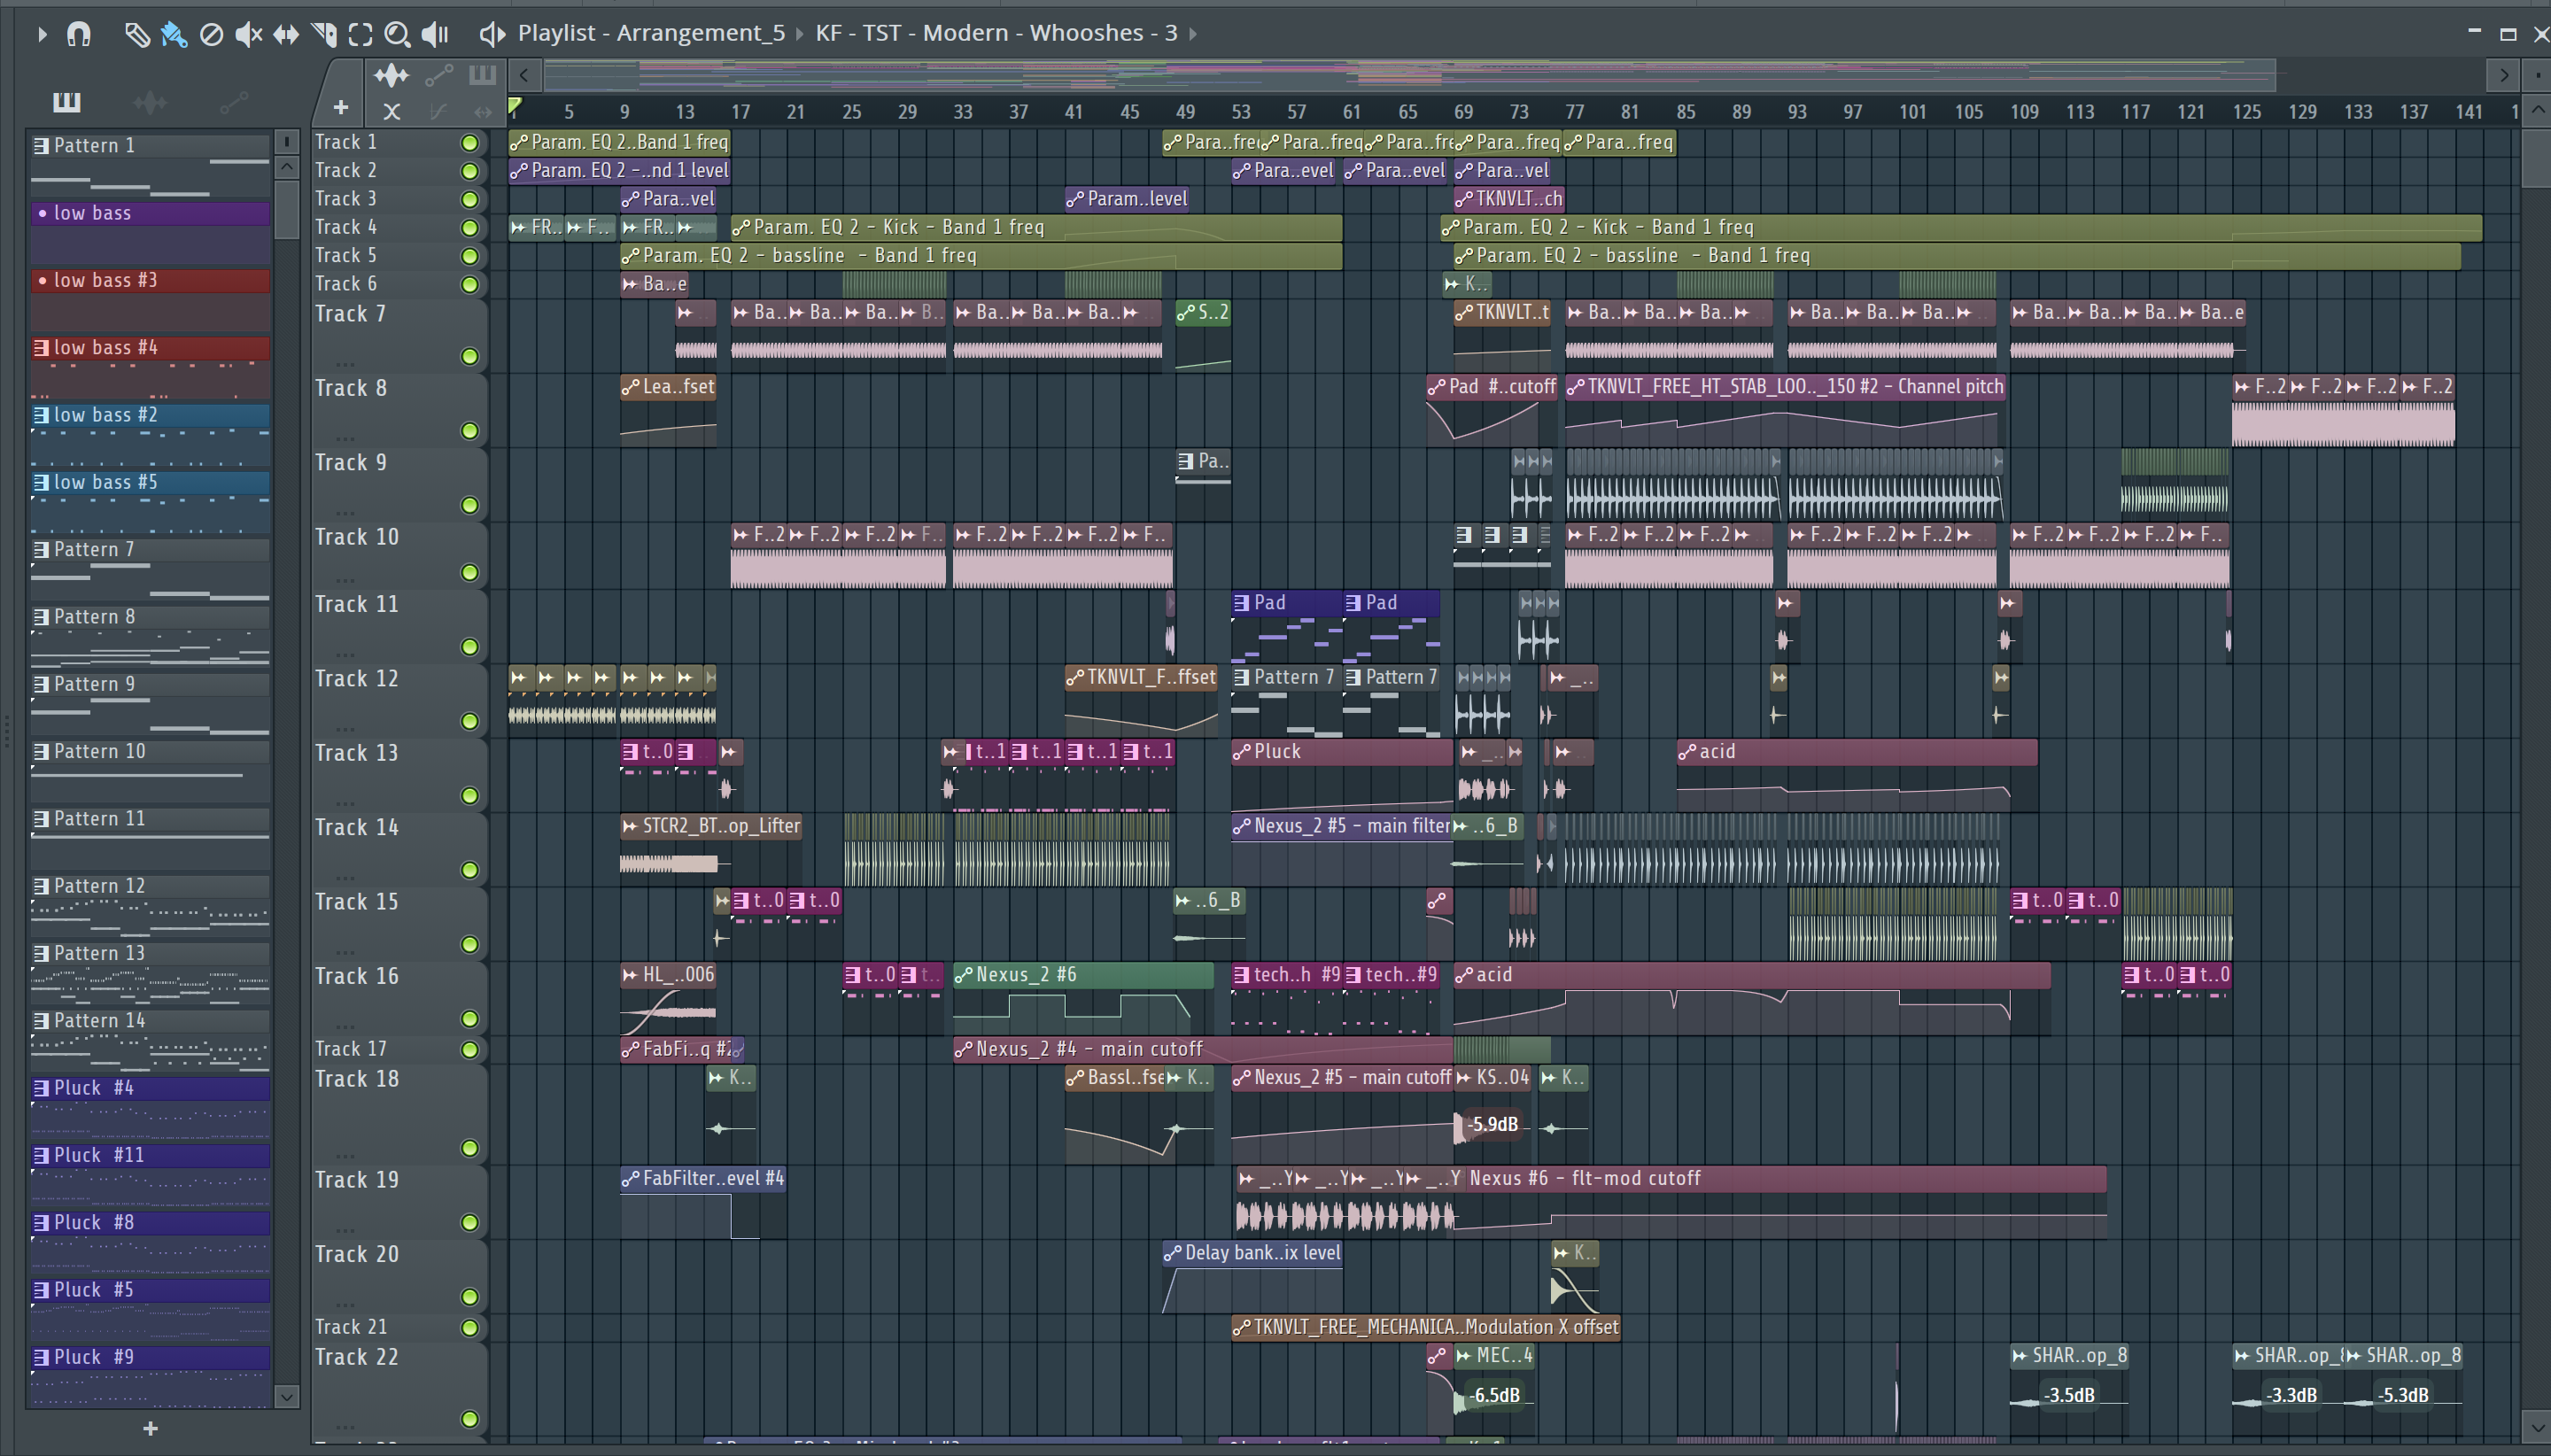
Task: Click the -6.5dB clip gain readout
Action: pyautogui.click(x=1496, y=1395)
